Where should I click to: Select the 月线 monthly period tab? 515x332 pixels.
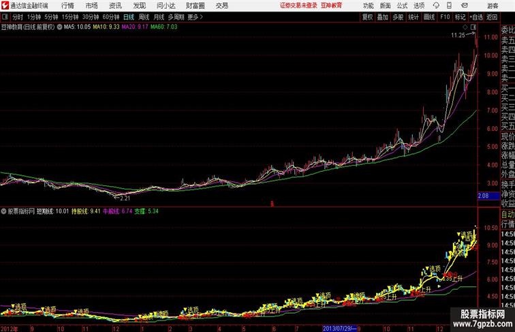click(159, 17)
